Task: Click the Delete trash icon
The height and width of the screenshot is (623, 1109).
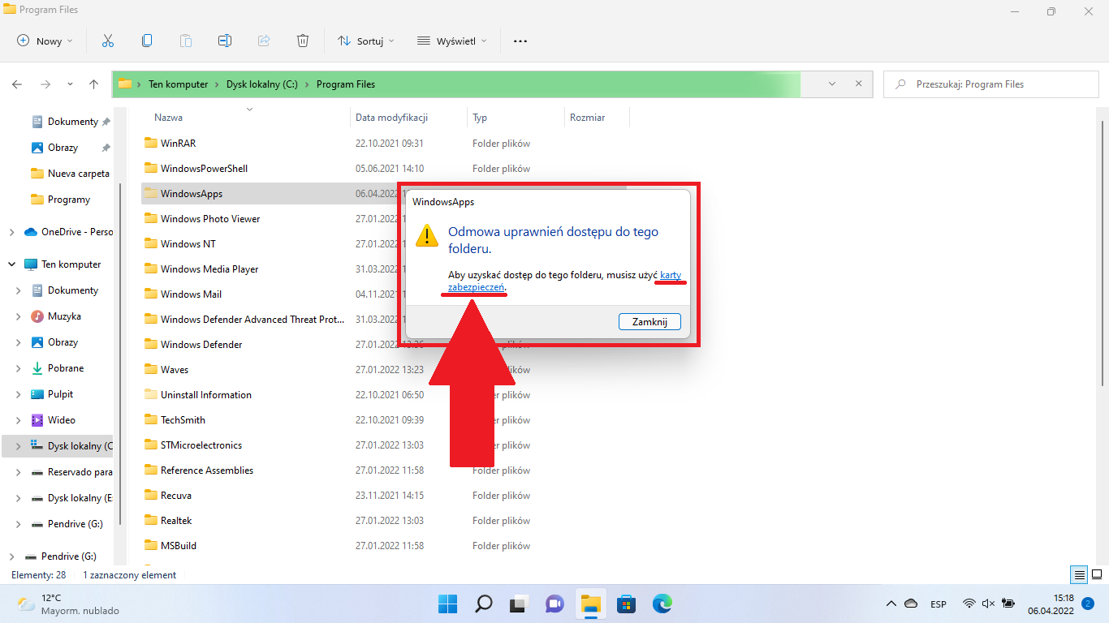Action: click(303, 41)
